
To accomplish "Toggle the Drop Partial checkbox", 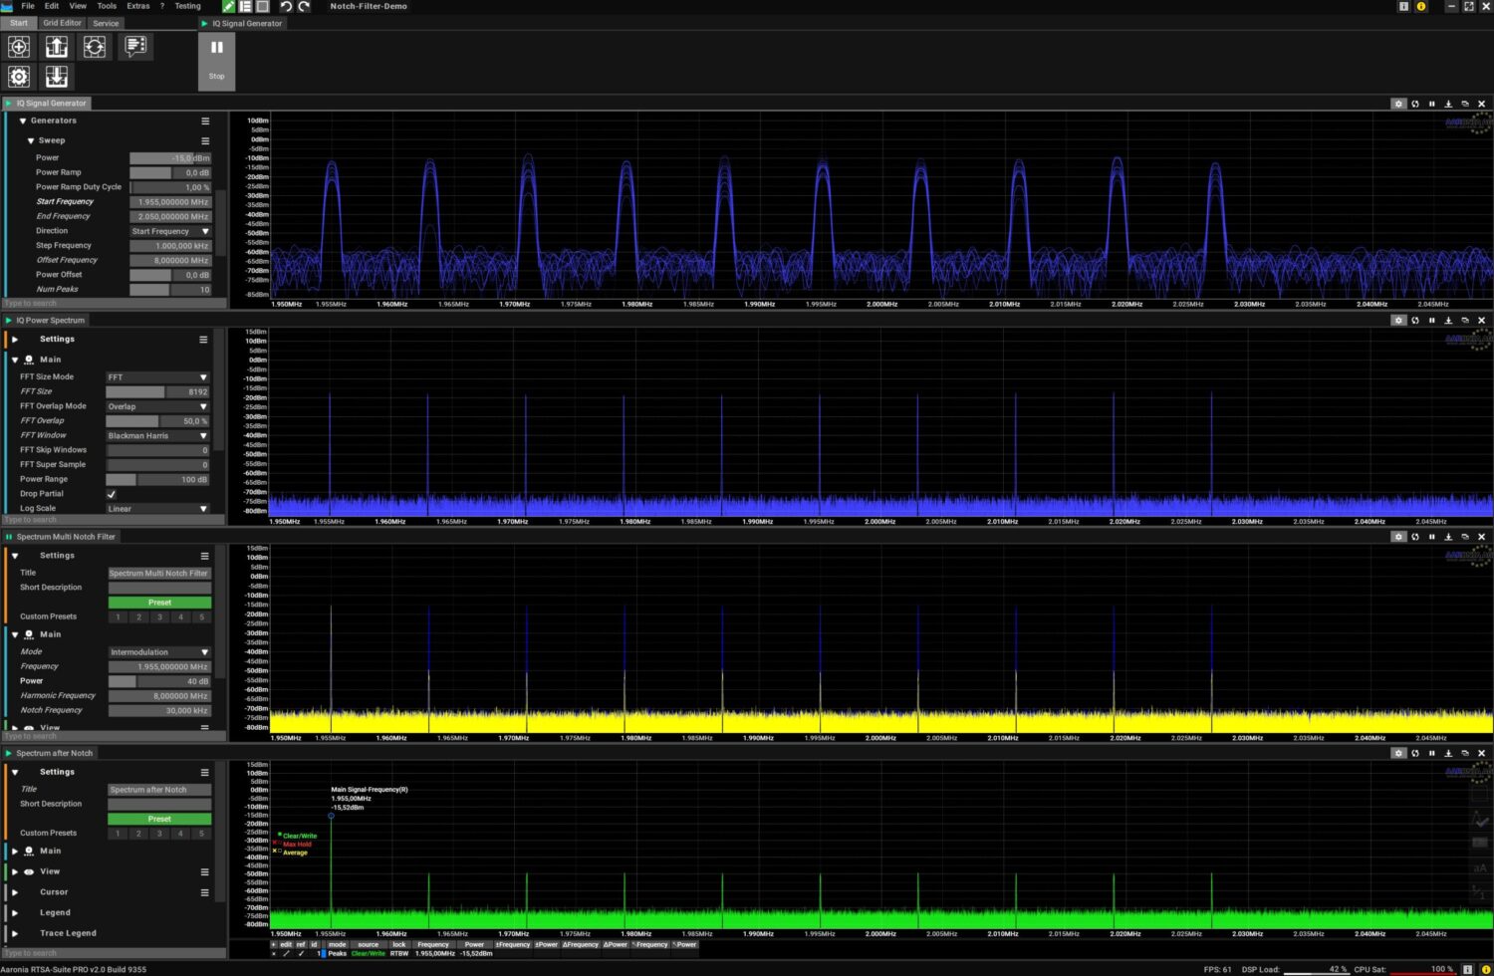I will tap(112, 494).
